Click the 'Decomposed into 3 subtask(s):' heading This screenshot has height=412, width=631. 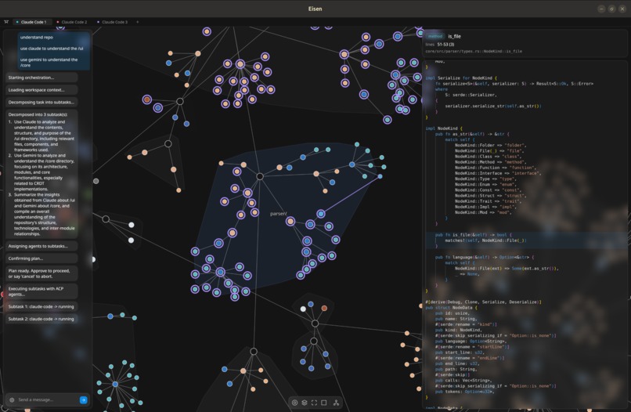38,115
